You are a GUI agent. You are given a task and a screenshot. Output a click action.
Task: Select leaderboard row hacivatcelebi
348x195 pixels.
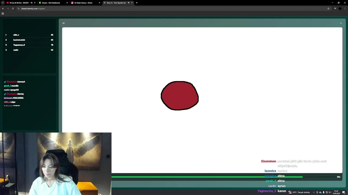click(29, 40)
